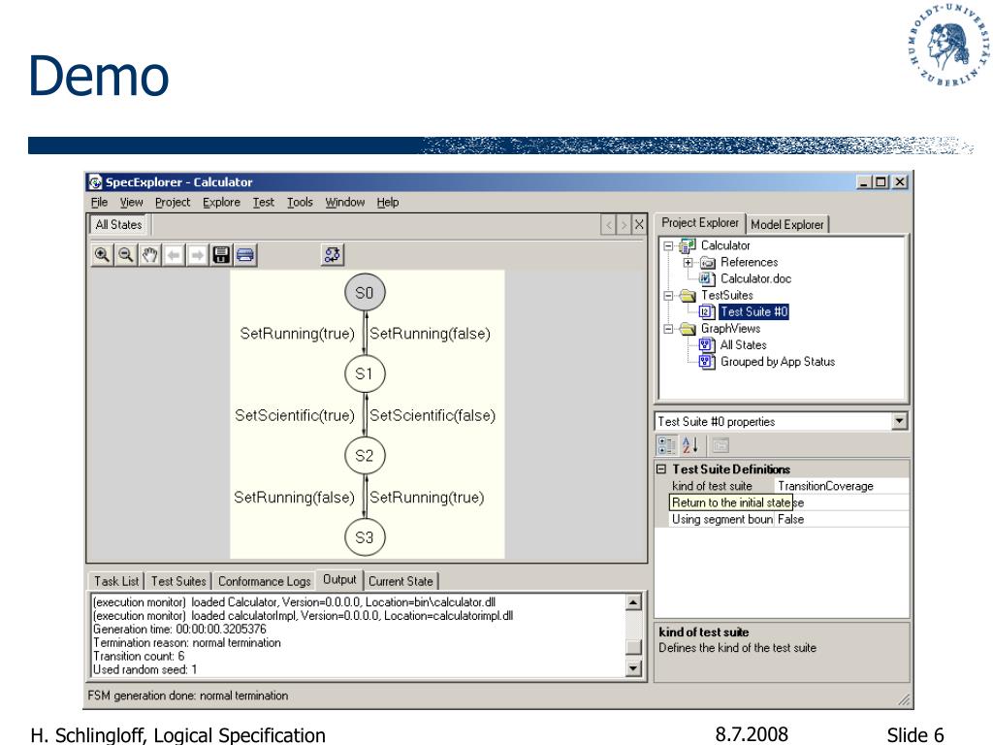The height and width of the screenshot is (745, 993).
Task: Expand the References node
Action: pyautogui.click(x=689, y=262)
